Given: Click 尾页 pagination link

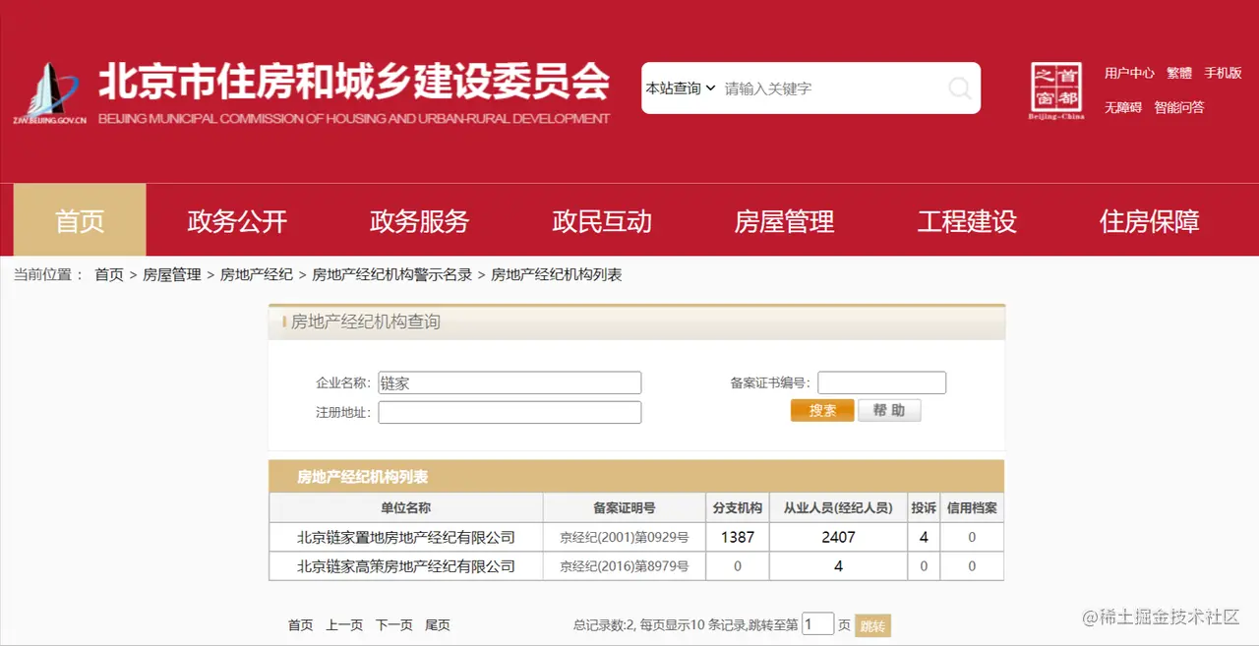Looking at the screenshot, I should [x=438, y=624].
